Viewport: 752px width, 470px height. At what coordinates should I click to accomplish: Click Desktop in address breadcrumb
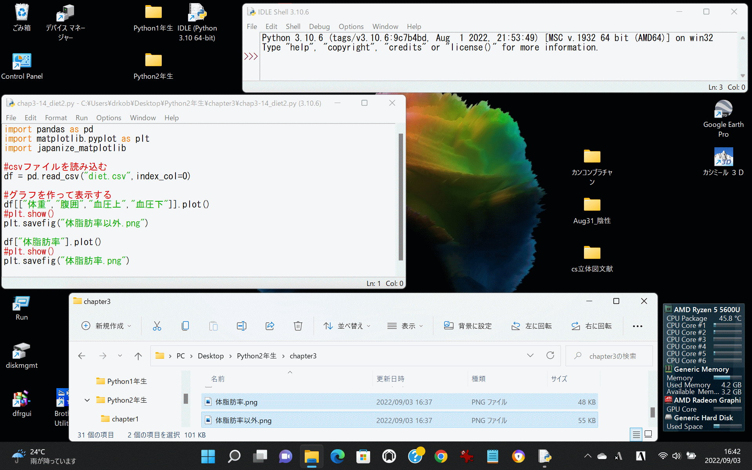pyautogui.click(x=211, y=356)
